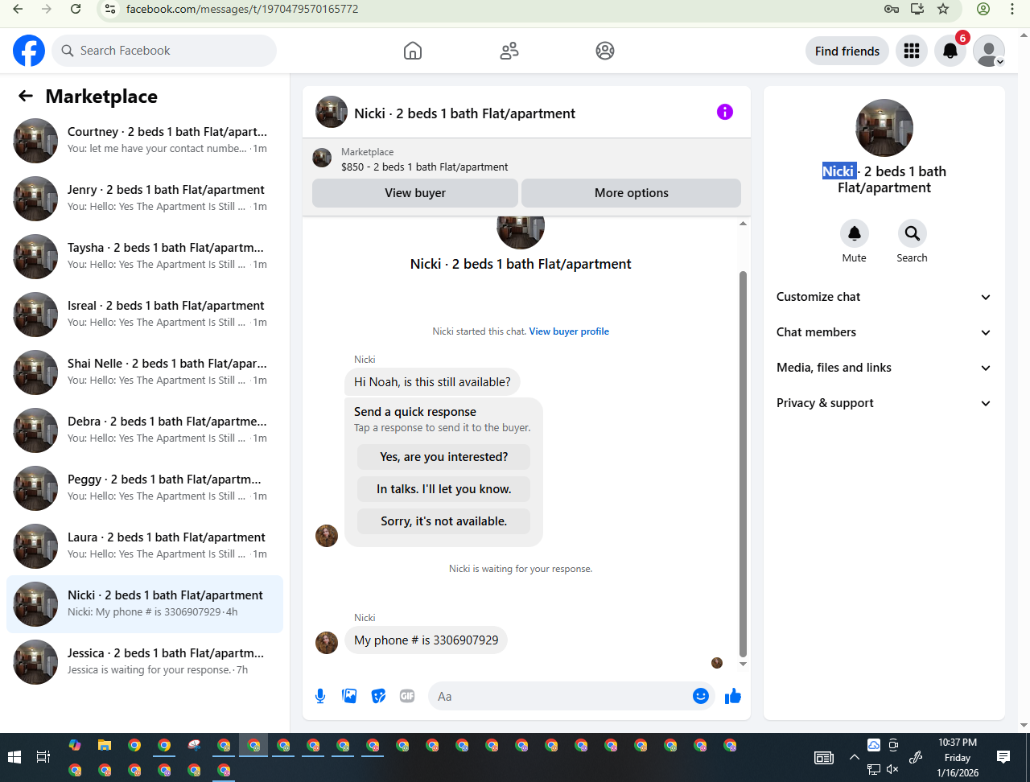
Task: Open the Friends icon in top navigation
Action: (x=509, y=51)
